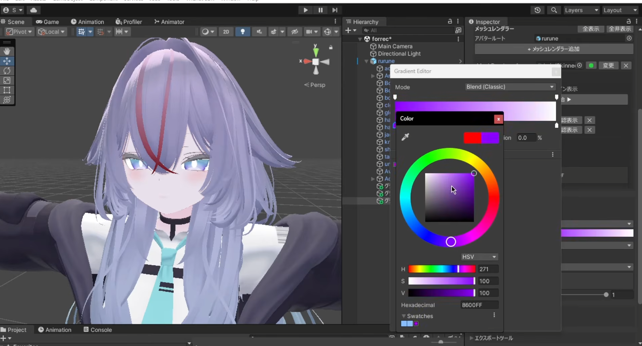Toggle scene audio mute
Viewport: 642px width, 346px height.
(259, 32)
